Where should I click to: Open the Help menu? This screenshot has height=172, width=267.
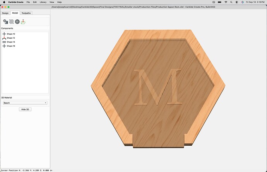[59, 2]
